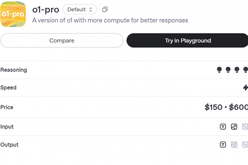
Task: Click the disabled Input audio icon
Action: coord(245,127)
